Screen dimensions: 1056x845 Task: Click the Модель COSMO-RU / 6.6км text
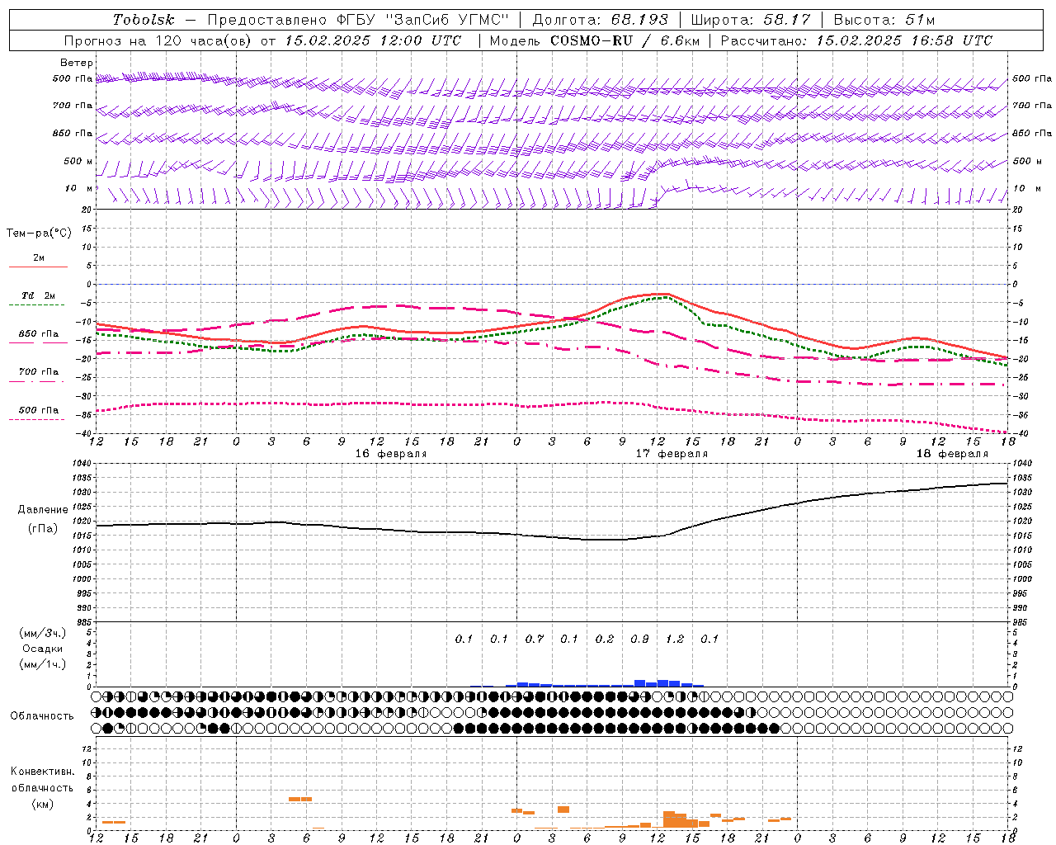tap(595, 40)
